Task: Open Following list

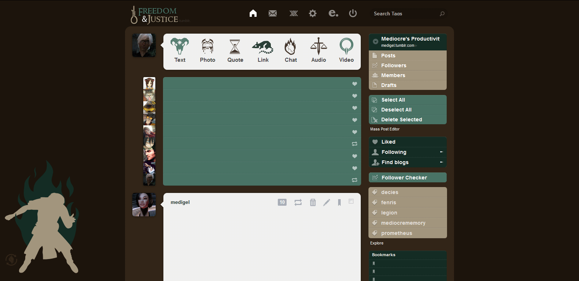Action: click(x=408, y=152)
